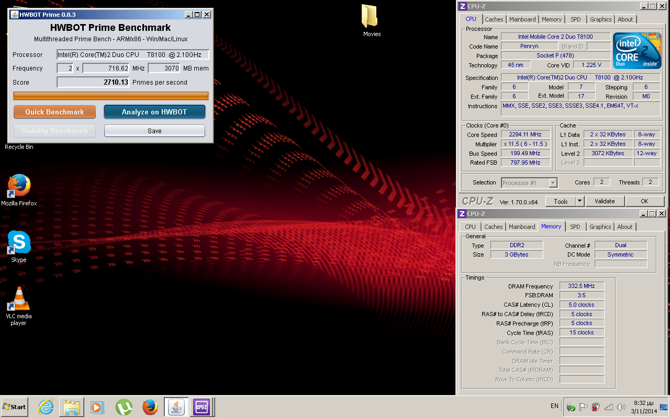
Task: Click the 716.62 MHz frequency field
Action: (x=106, y=68)
